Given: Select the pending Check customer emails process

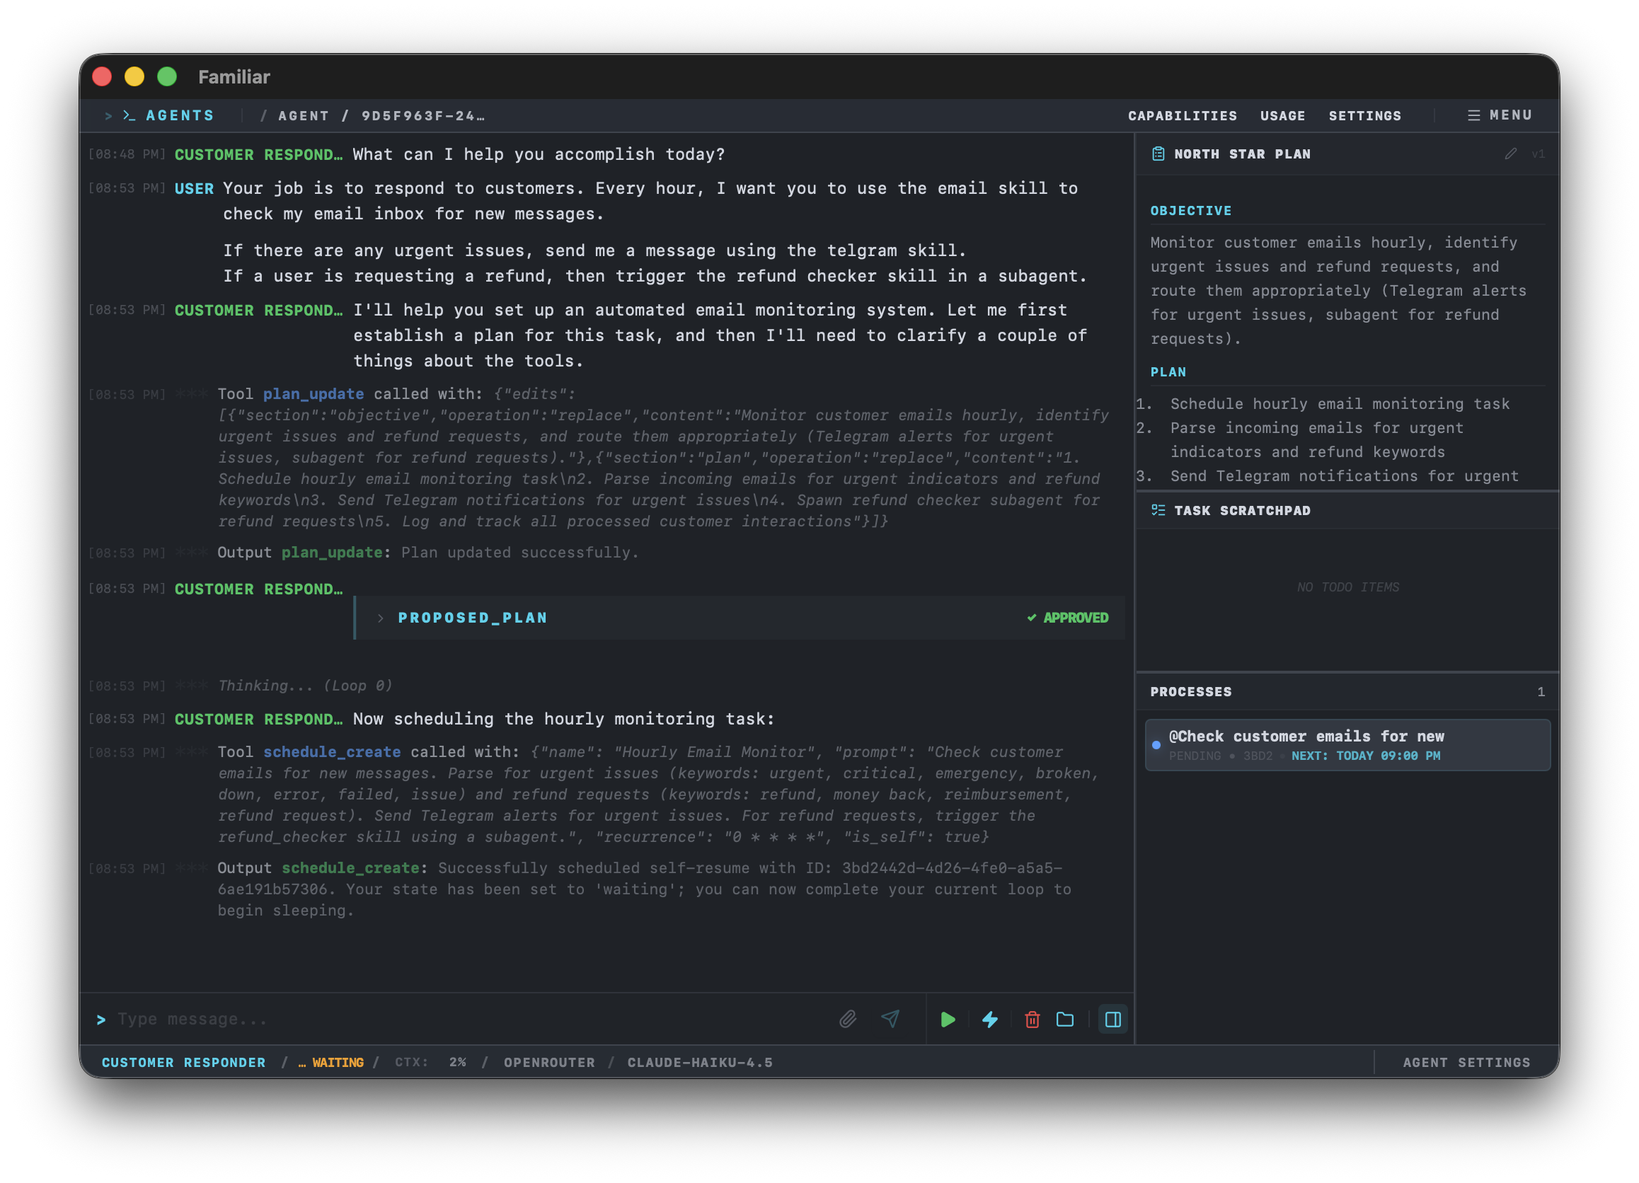Looking at the screenshot, I should [1346, 744].
